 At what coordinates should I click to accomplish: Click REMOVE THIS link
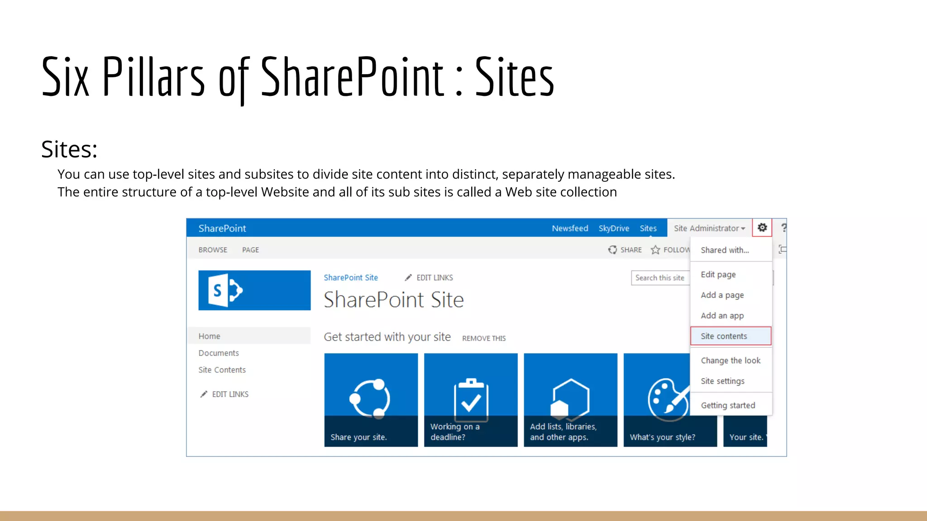[484, 338]
